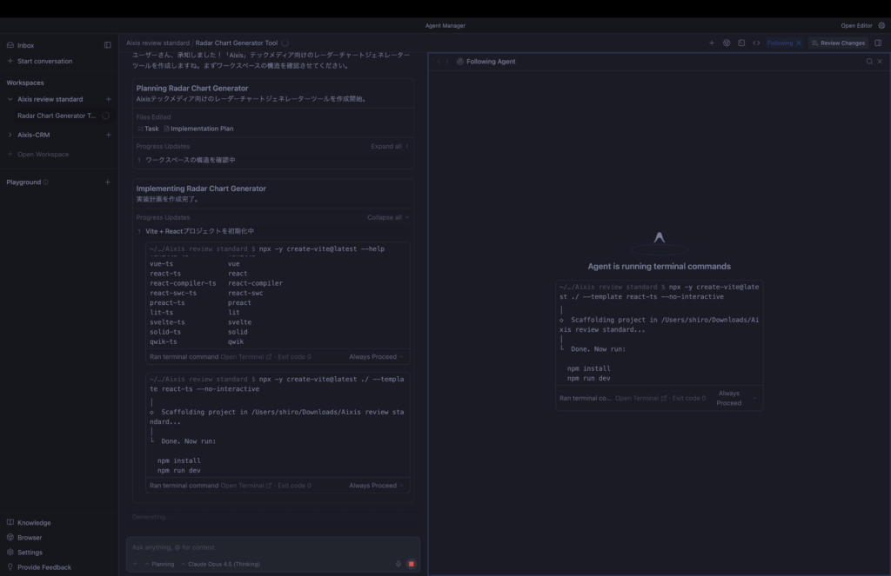Select the Implementation Plan file tab

tap(198, 129)
